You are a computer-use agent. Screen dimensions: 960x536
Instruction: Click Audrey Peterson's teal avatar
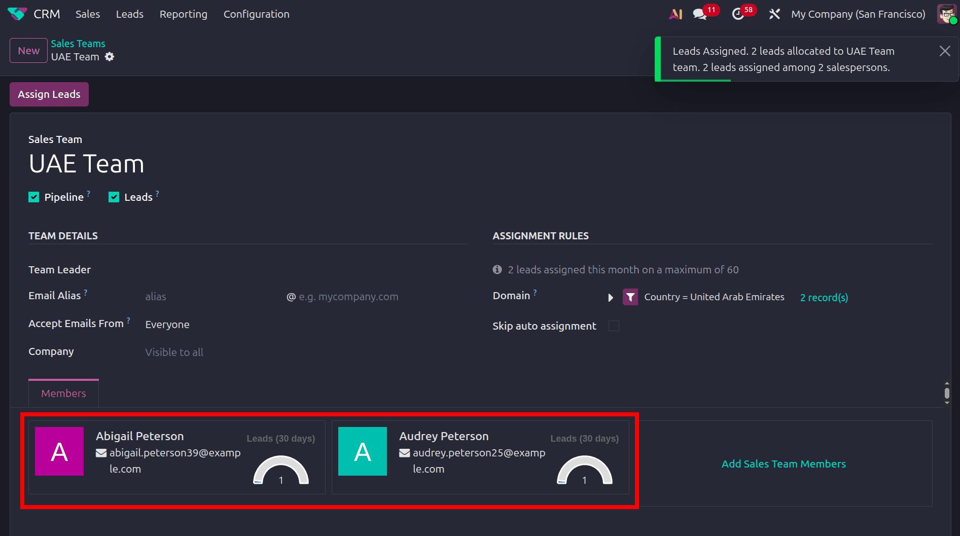[363, 451]
